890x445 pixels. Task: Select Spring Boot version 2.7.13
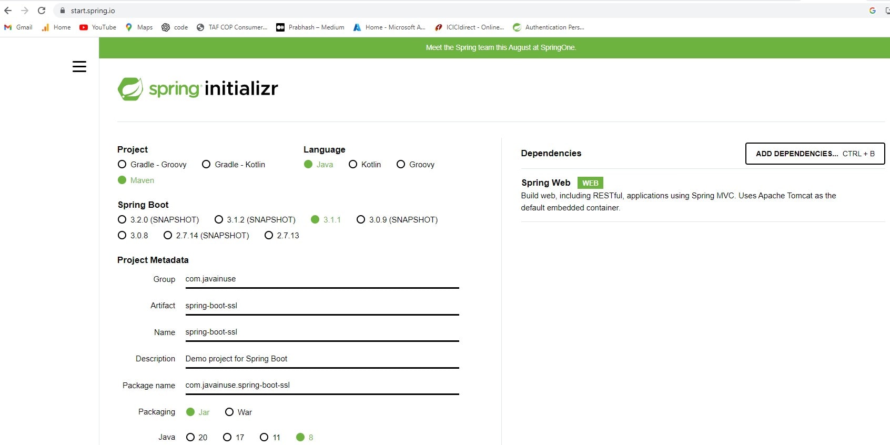tap(282, 236)
